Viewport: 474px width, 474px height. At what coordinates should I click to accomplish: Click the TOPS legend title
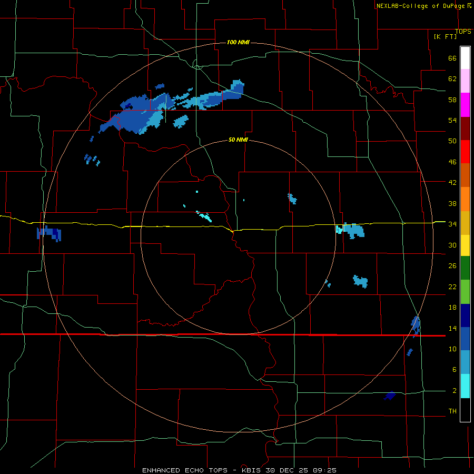tap(463, 32)
